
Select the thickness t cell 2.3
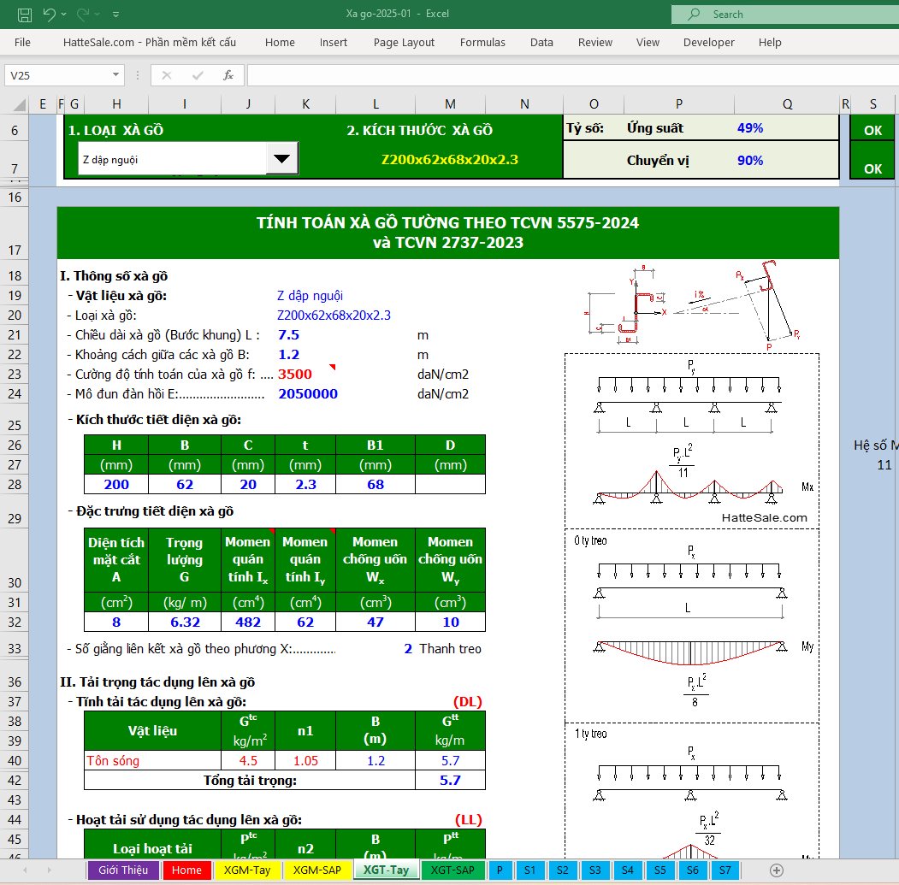[x=305, y=485]
